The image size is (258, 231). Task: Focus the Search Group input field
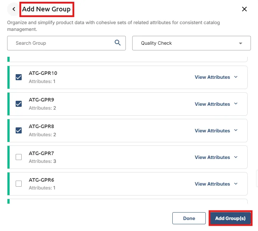tap(66, 43)
